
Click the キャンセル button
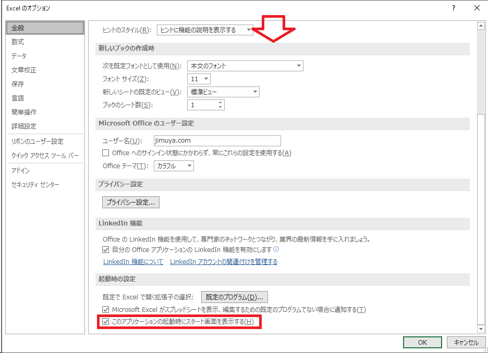coord(466,343)
